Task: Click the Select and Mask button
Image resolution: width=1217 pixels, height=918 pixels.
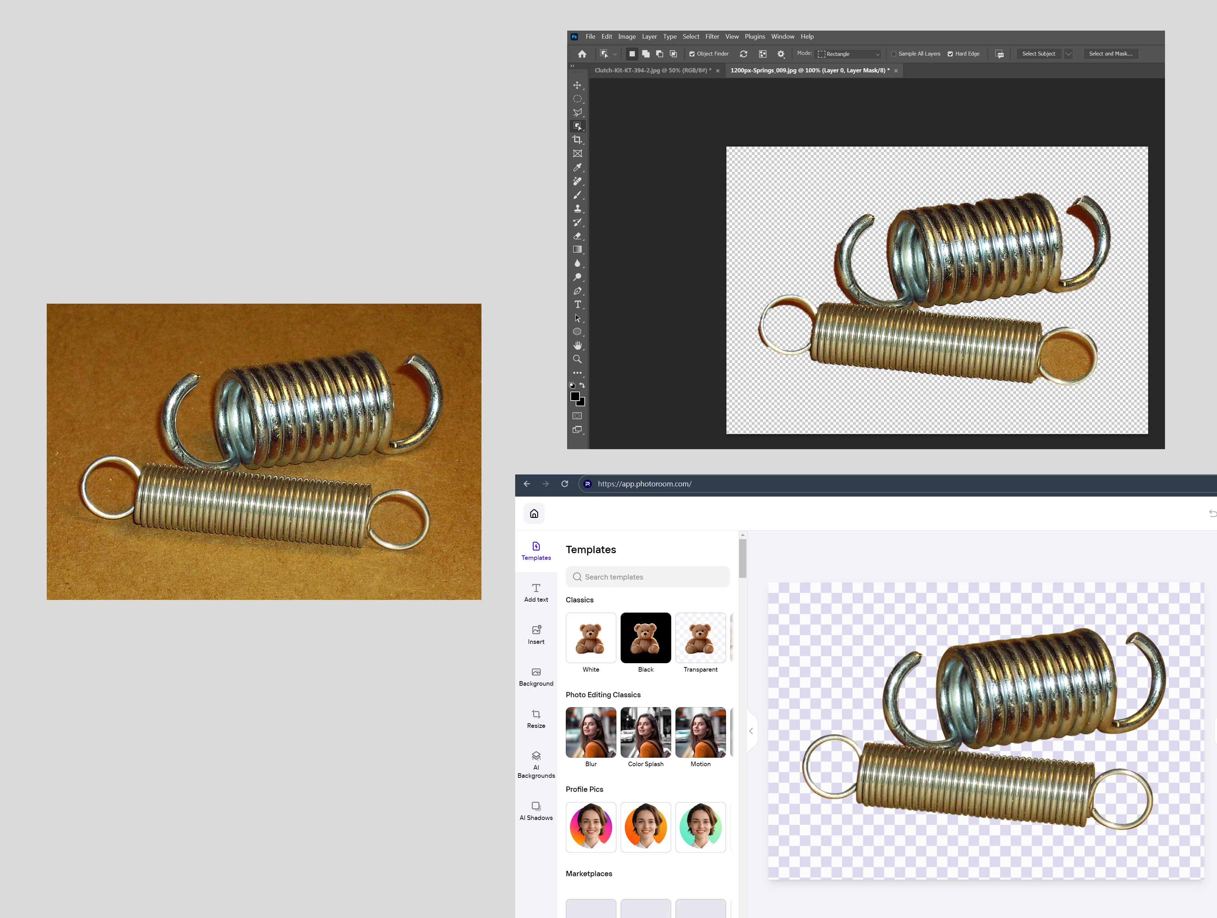Action: point(1110,54)
